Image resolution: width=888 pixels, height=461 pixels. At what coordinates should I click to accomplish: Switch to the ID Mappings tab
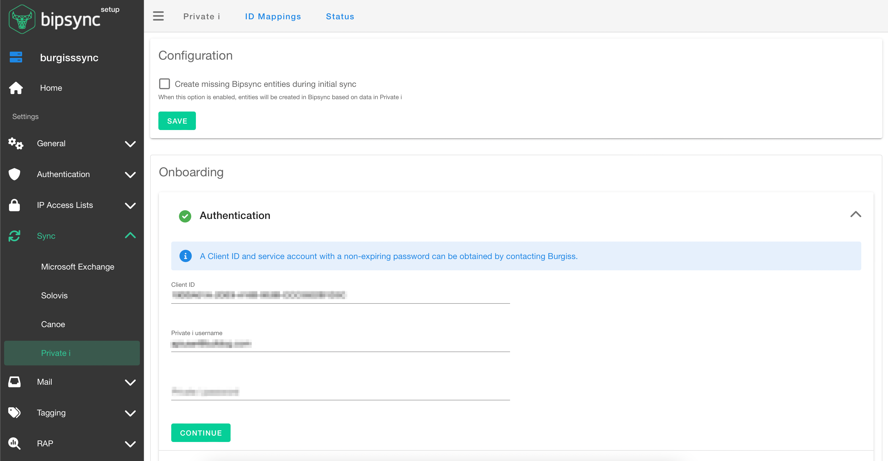coord(273,16)
